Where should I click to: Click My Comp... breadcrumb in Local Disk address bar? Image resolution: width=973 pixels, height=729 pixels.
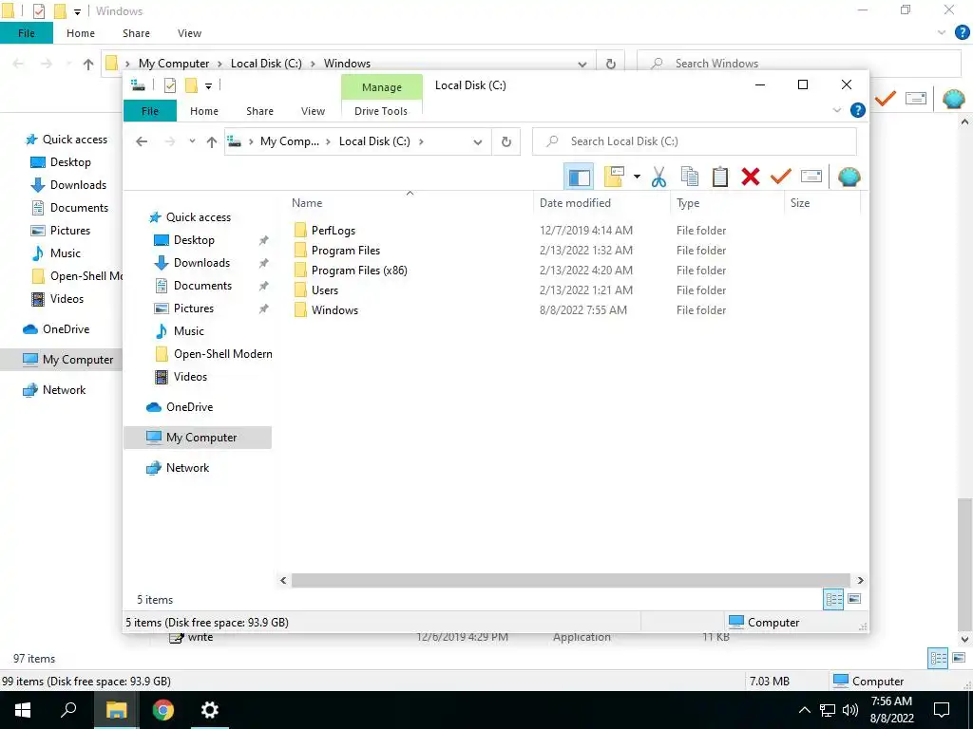tap(290, 141)
